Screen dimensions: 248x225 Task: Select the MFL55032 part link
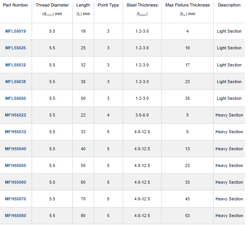16,65
